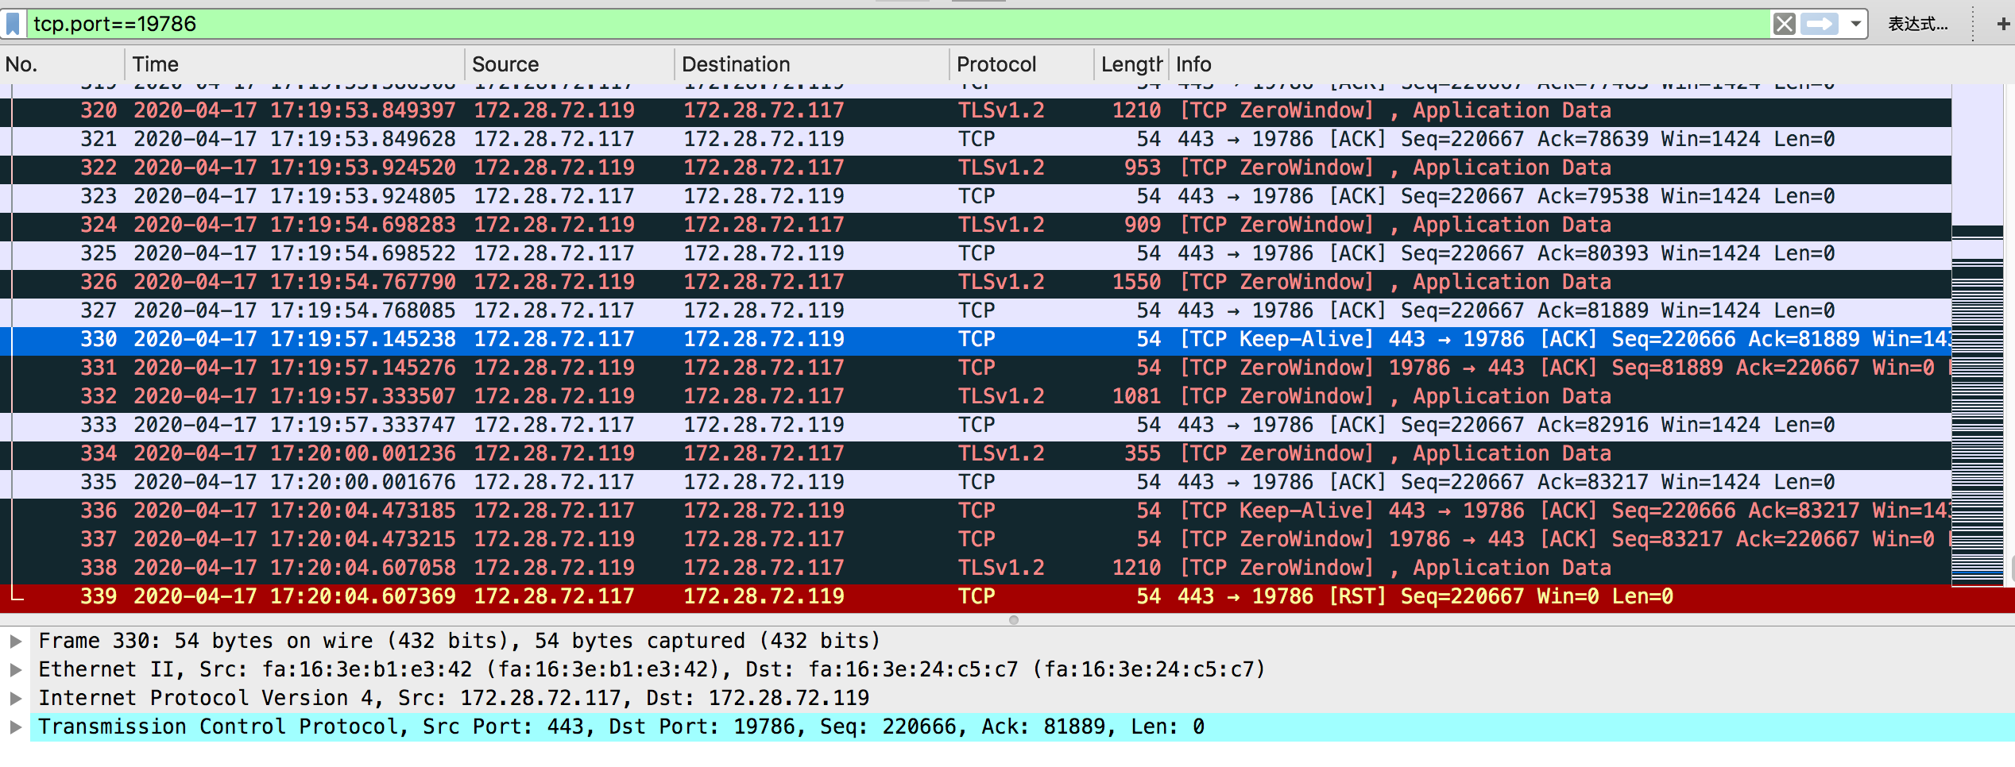Screen dimensions: 2015x767
Task: Sort packets by the Protocol column
Action: 997,64
